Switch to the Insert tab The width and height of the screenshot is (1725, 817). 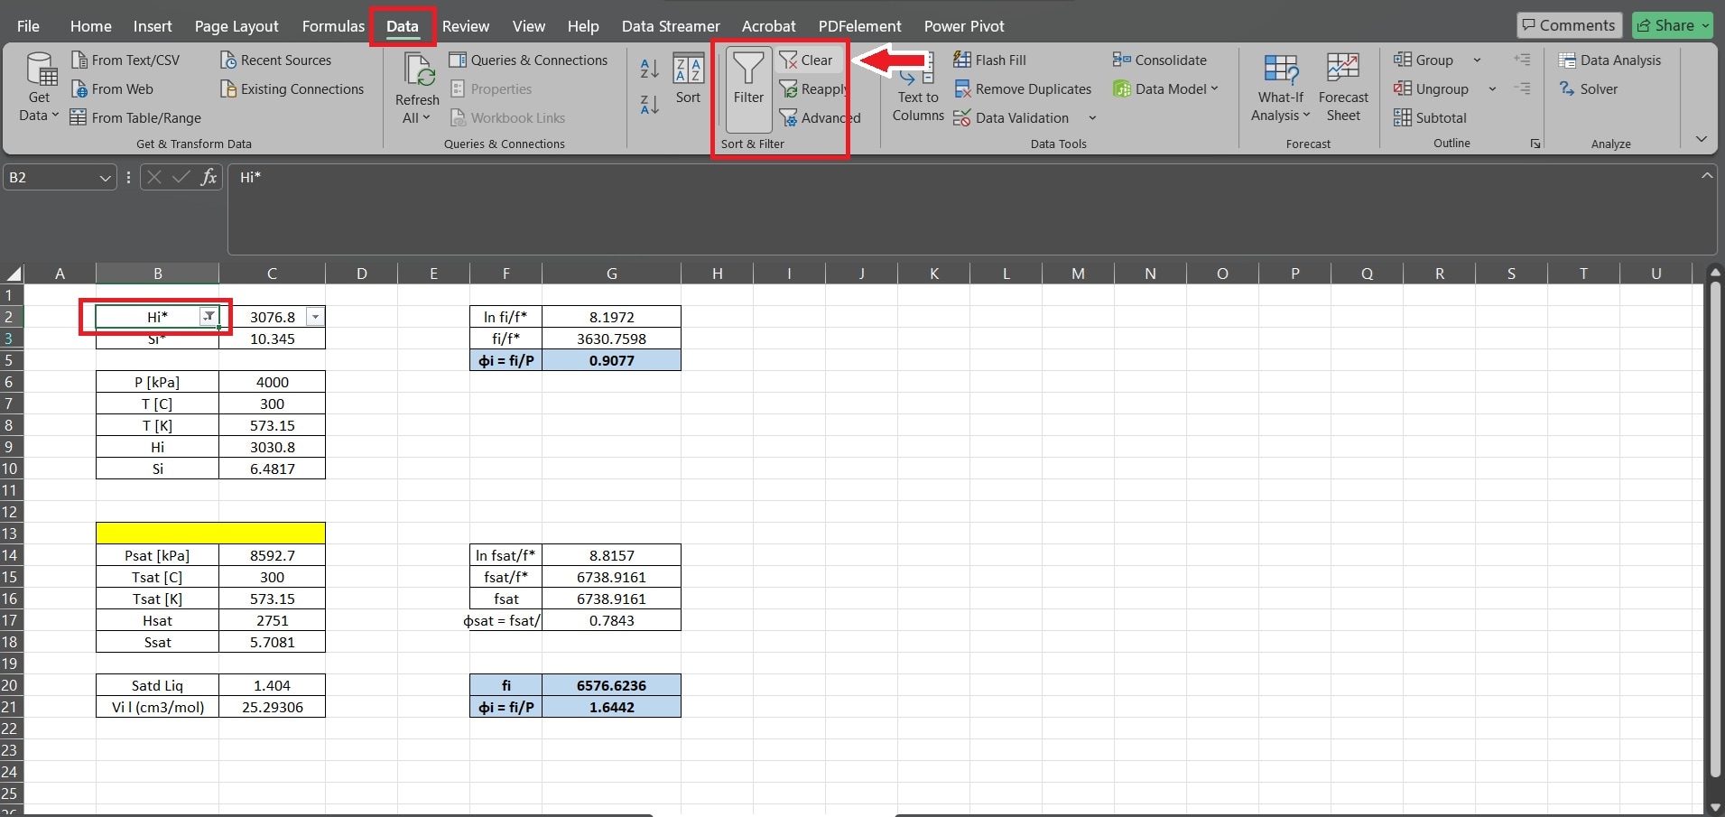tap(153, 26)
